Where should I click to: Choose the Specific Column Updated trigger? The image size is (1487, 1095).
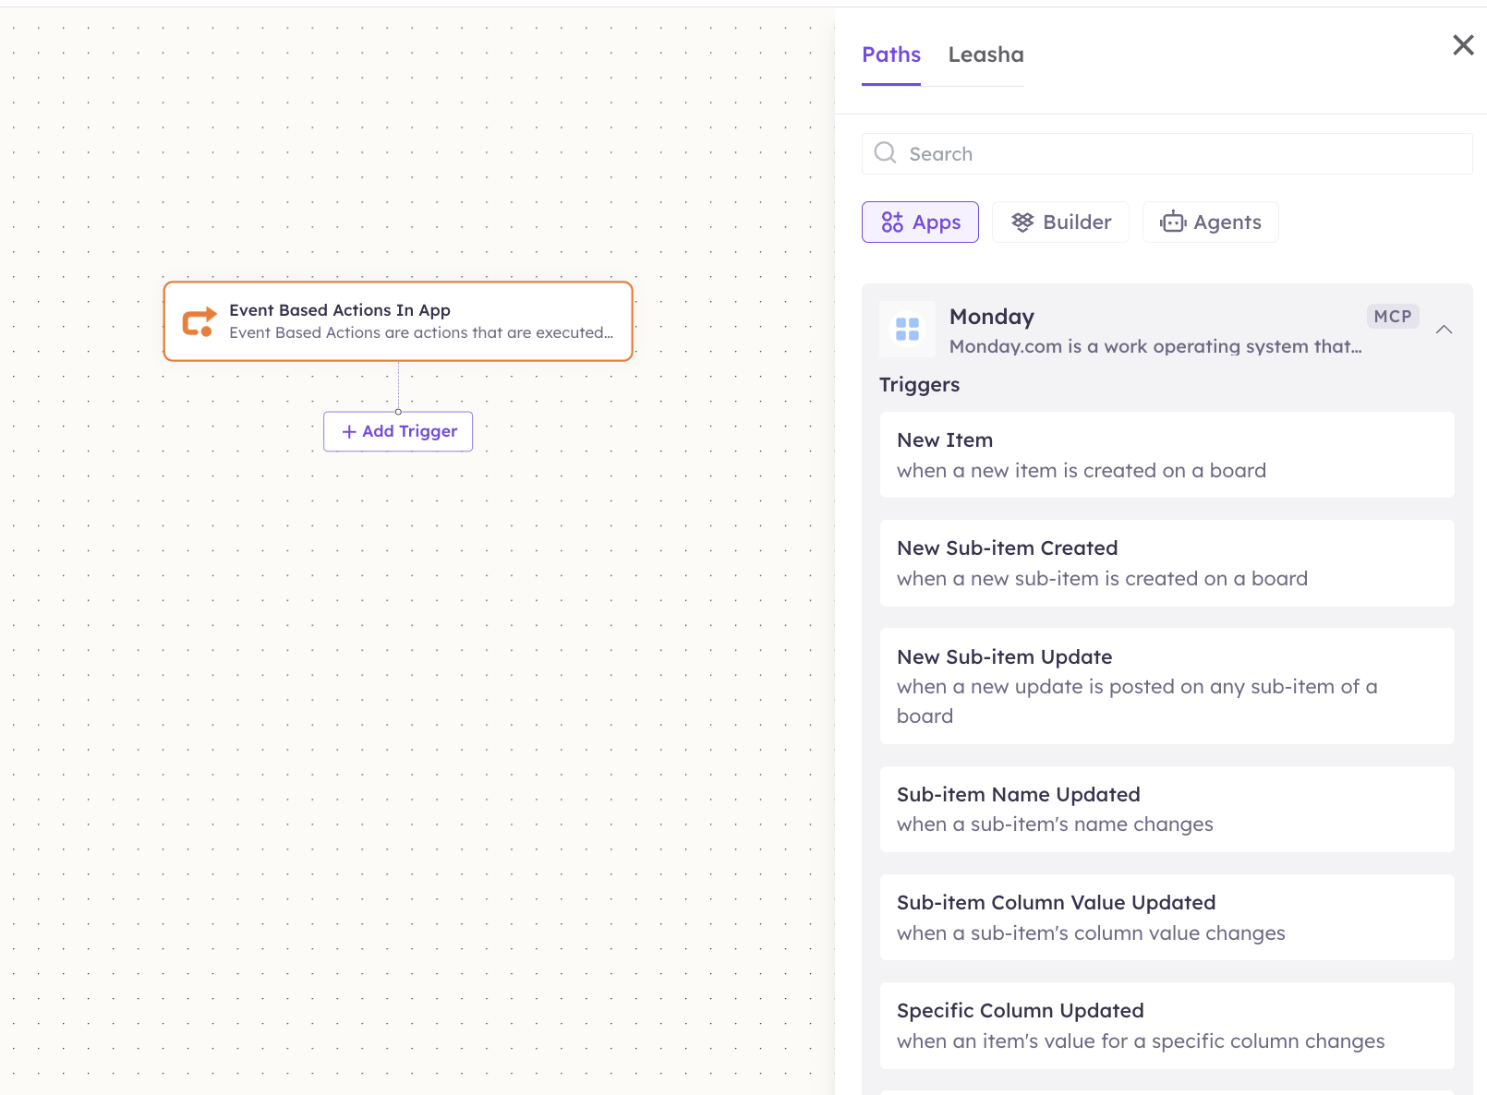pos(1167,1026)
